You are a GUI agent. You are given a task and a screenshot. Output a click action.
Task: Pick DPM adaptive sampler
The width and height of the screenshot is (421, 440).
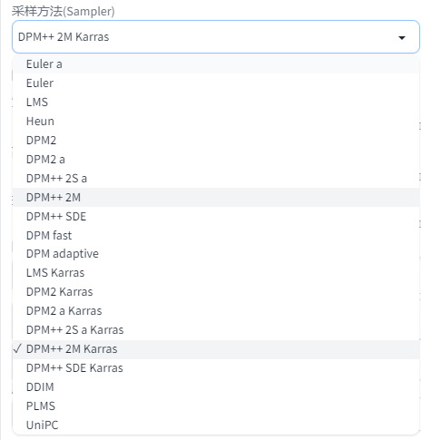[216, 254]
